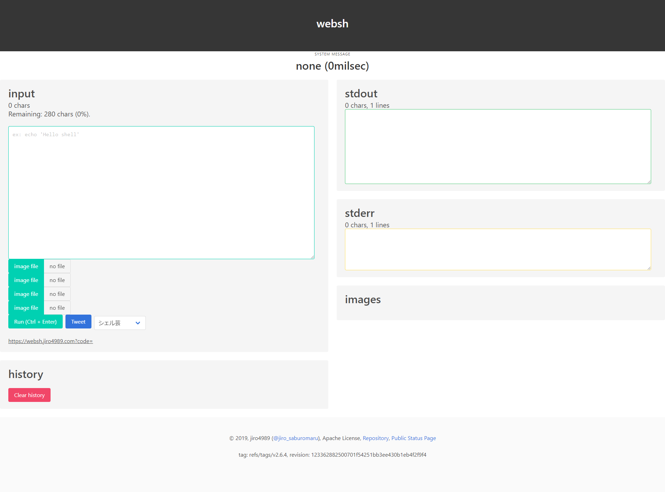Click the dropdown chevron arrow icon

coord(138,323)
